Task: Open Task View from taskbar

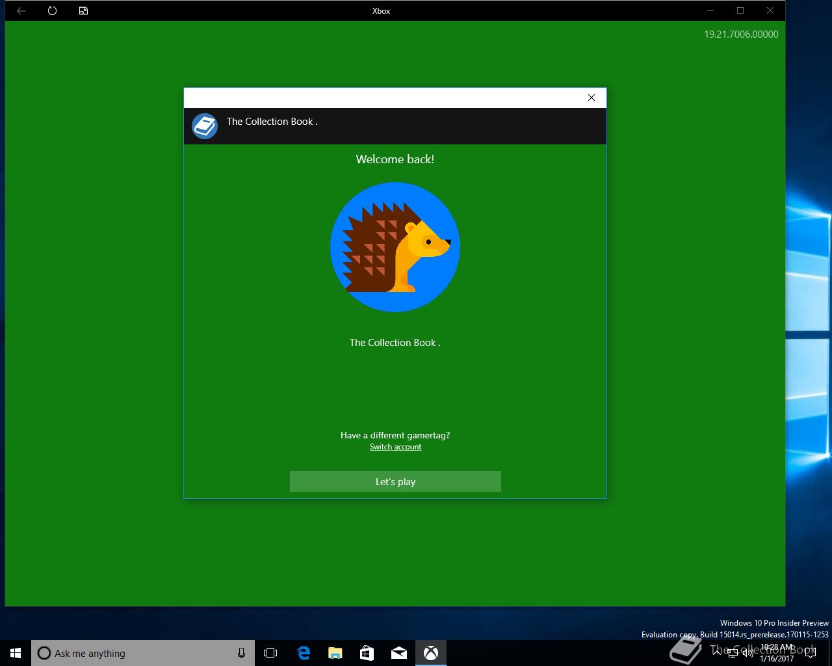Action: tap(270, 653)
